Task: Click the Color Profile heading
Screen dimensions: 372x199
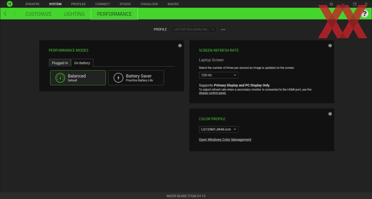Action: [212, 119]
